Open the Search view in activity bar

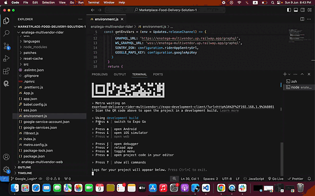click(7, 33)
